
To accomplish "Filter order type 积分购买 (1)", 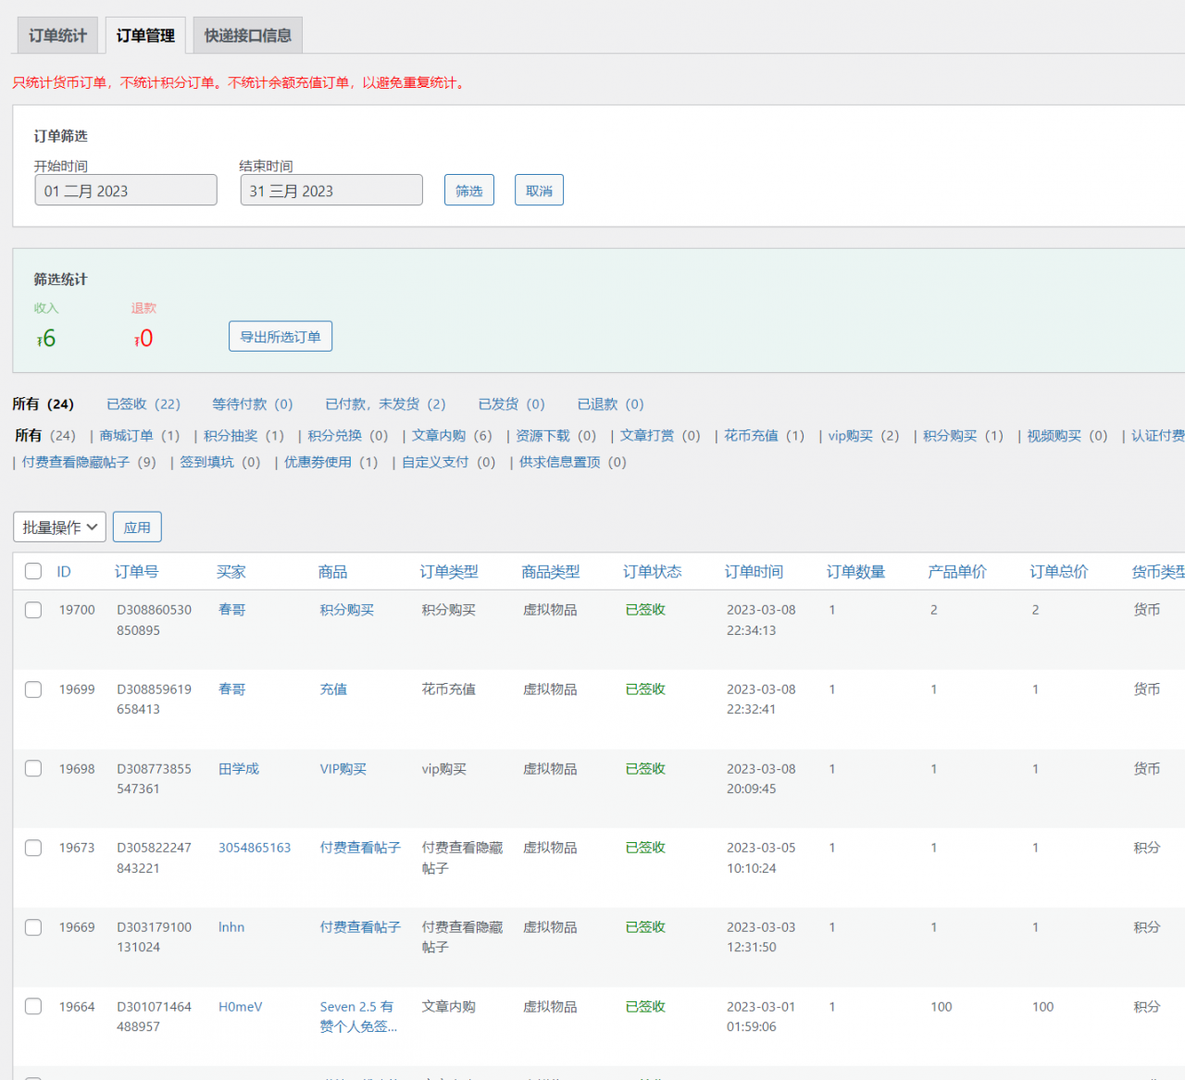I will click(963, 436).
